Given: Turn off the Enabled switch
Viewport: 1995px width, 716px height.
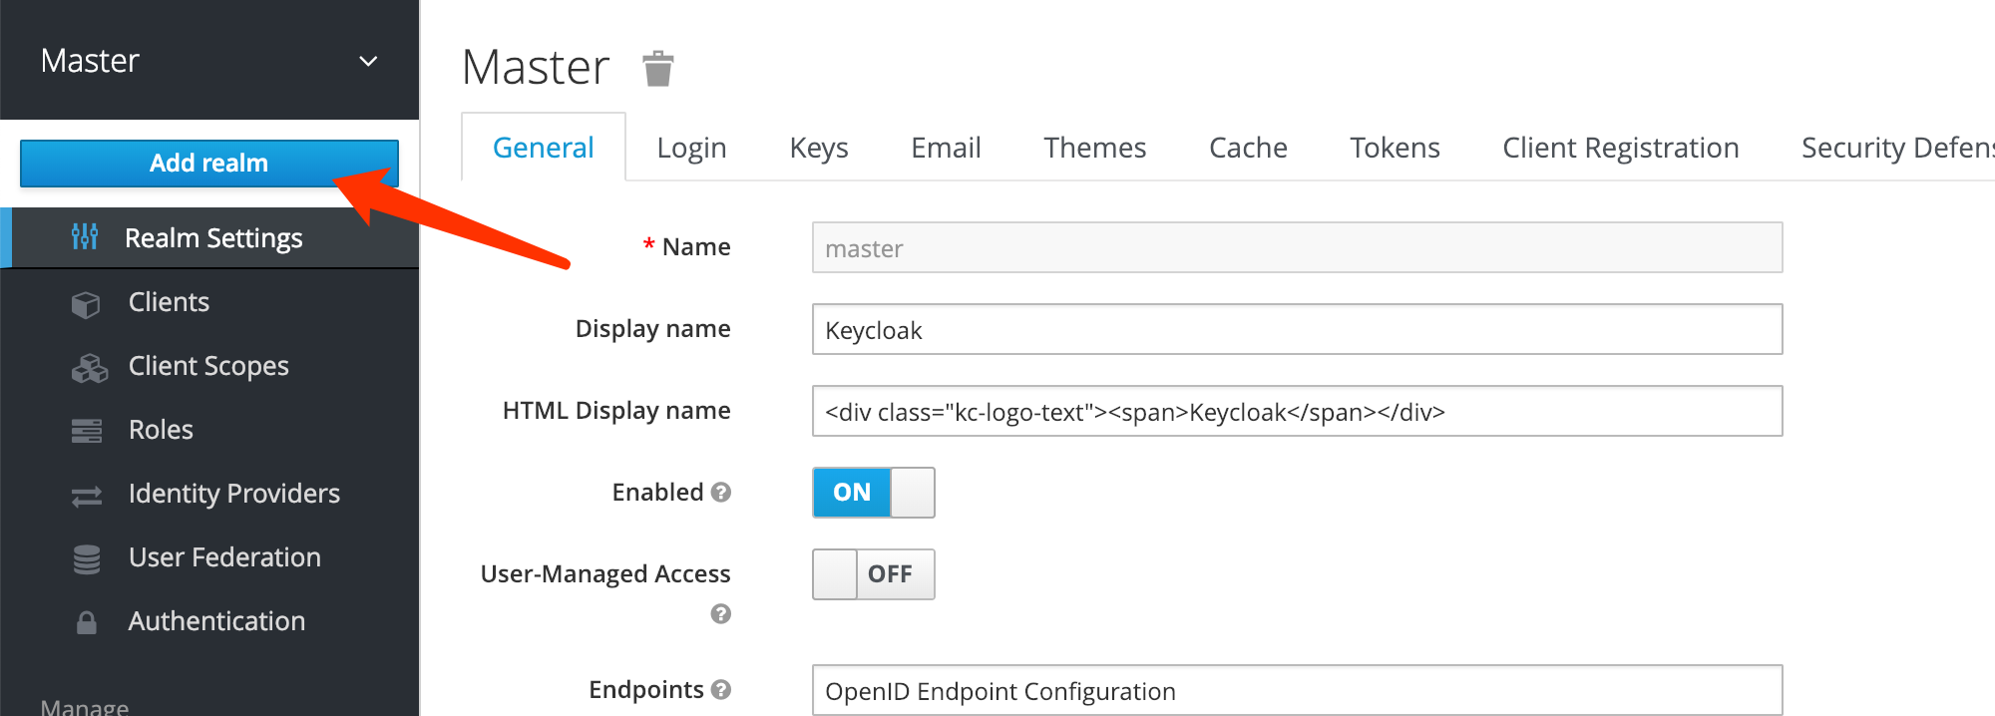Looking at the screenshot, I should click(873, 493).
